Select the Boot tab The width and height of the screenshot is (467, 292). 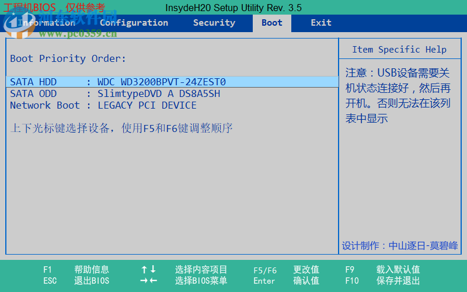272,23
